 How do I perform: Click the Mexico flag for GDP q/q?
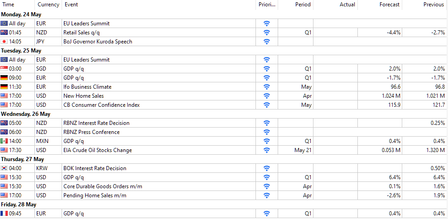(x=4, y=141)
